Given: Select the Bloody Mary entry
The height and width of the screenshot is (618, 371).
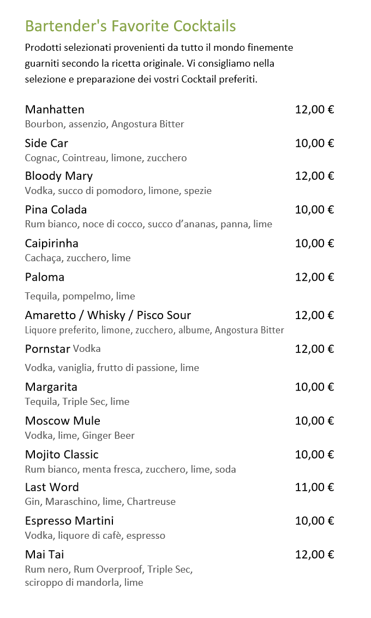Looking at the screenshot, I should 59,176.
